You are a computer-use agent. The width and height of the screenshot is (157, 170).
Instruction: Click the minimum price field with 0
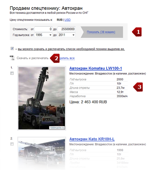point(44,29)
